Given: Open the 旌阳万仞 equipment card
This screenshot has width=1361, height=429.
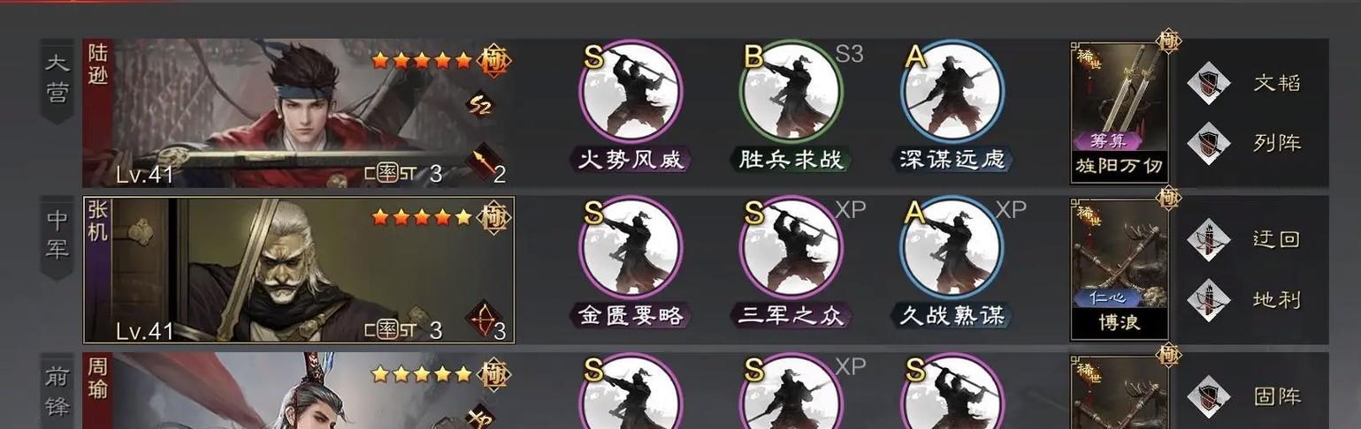Looking at the screenshot, I should click(x=1120, y=112).
